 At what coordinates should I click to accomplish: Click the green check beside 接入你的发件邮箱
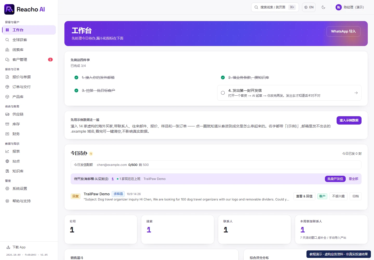[76, 77]
